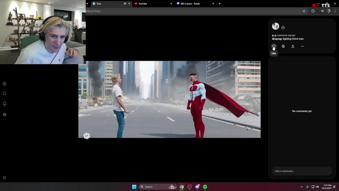Expand hidden system tray icons chevron

pyautogui.click(x=302, y=187)
